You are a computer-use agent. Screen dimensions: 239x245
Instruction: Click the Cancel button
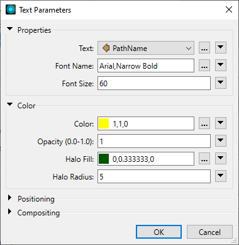tap(209, 232)
